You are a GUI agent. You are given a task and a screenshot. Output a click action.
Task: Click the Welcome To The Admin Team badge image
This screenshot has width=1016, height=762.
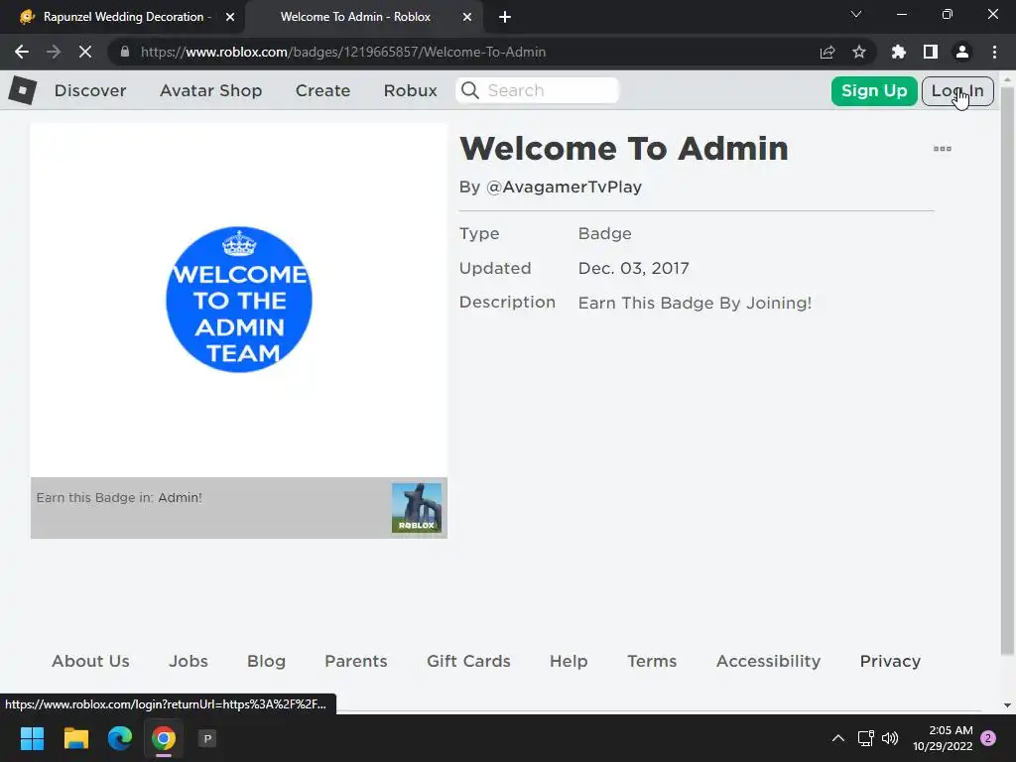coord(239,300)
